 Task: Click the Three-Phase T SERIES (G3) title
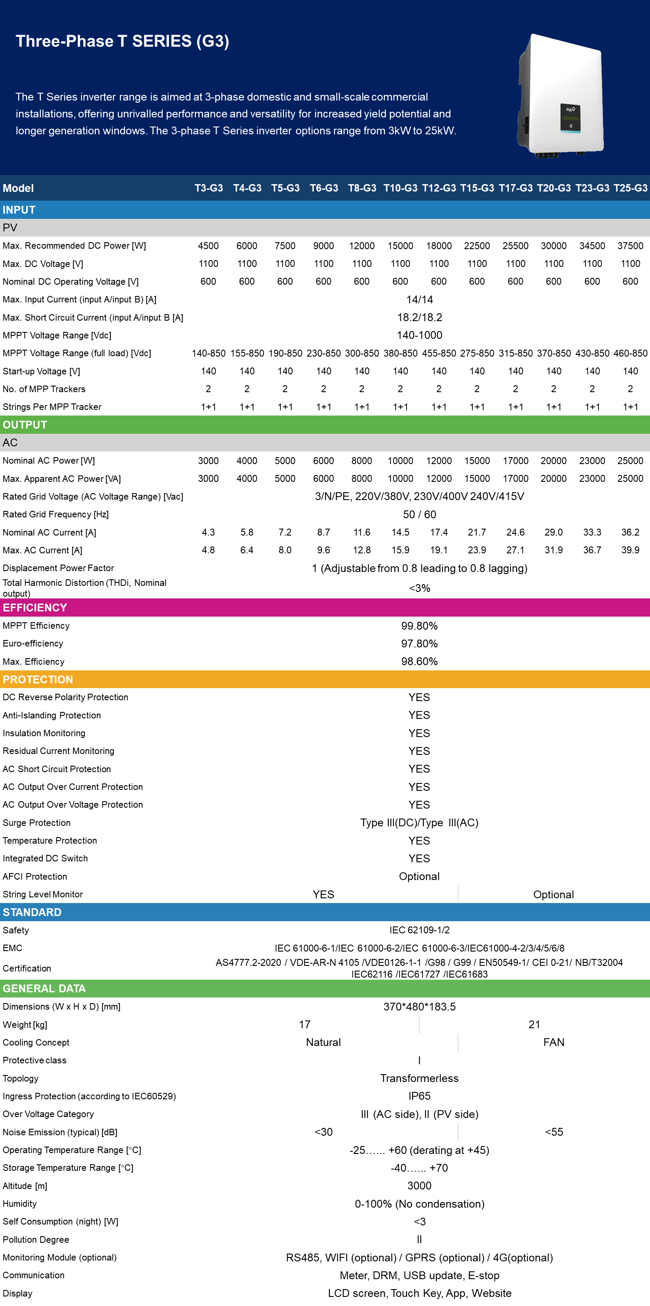click(122, 41)
